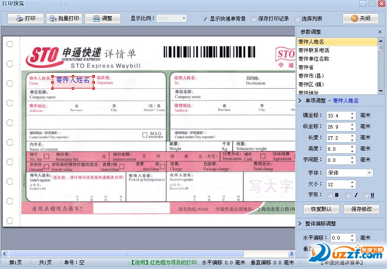Screen dimensions: 387x269
Task: Open the 字体 font dropdown
Action: (x=369, y=173)
